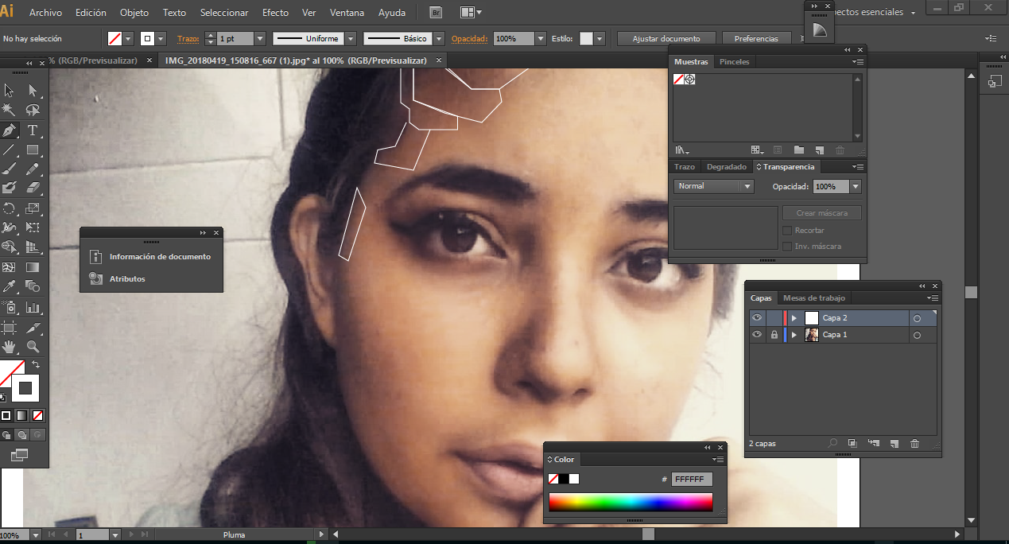Select the Hand tool

click(x=10, y=347)
